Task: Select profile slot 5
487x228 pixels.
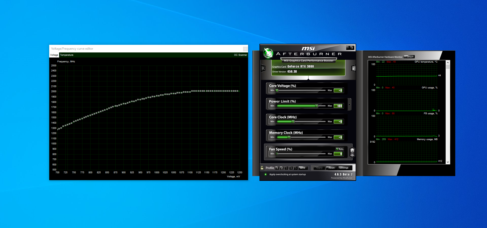Action: tap(295, 168)
